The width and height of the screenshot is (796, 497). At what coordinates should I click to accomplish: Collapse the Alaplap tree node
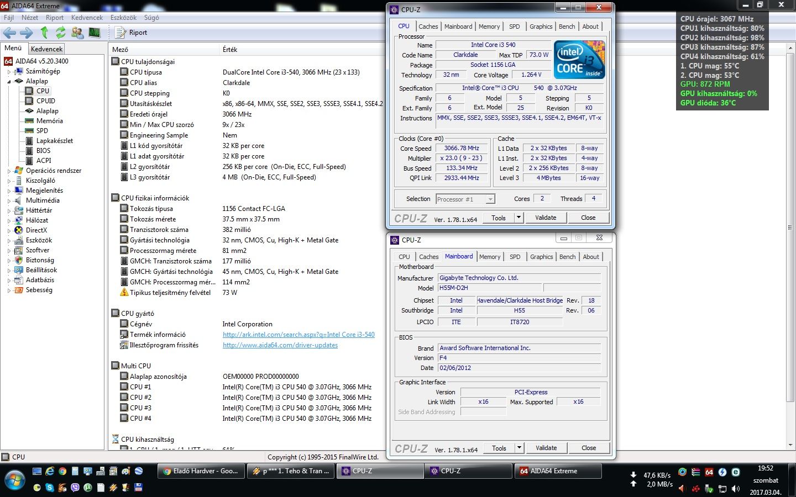click(9, 82)
